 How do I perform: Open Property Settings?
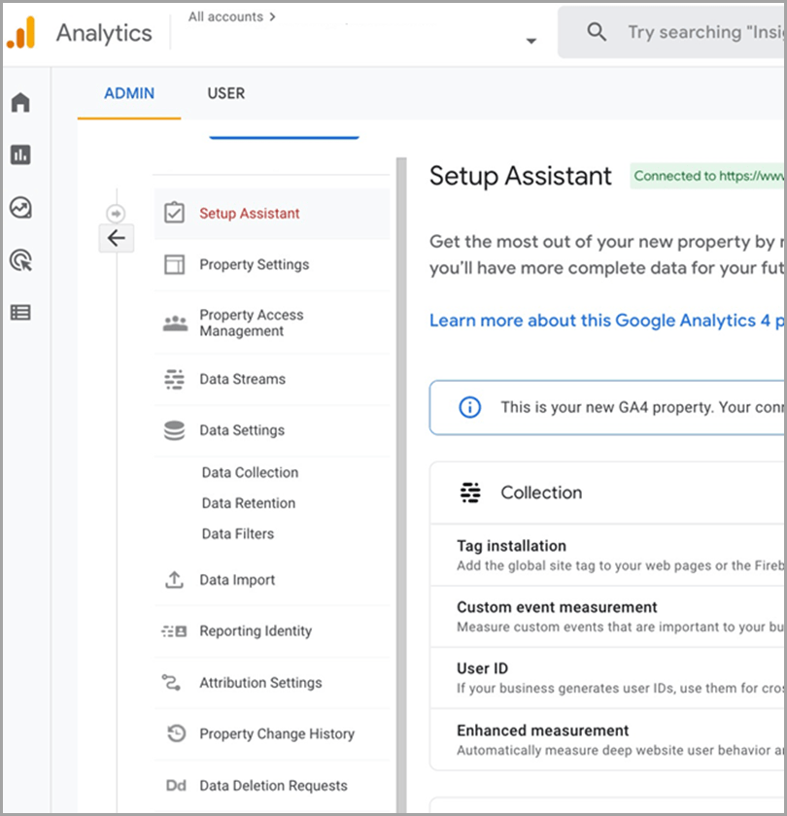point(272,264)
